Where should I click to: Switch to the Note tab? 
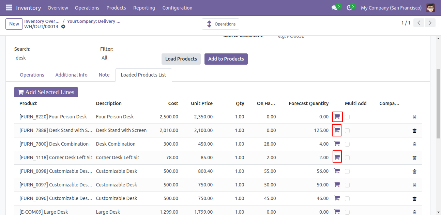click(104, 75)
